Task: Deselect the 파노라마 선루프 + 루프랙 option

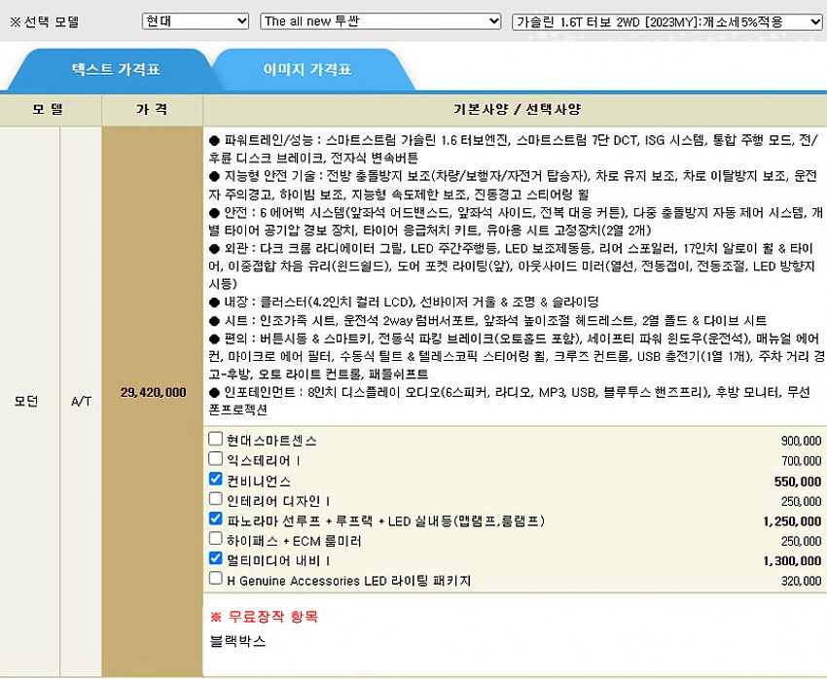Action: coord(216,519)
